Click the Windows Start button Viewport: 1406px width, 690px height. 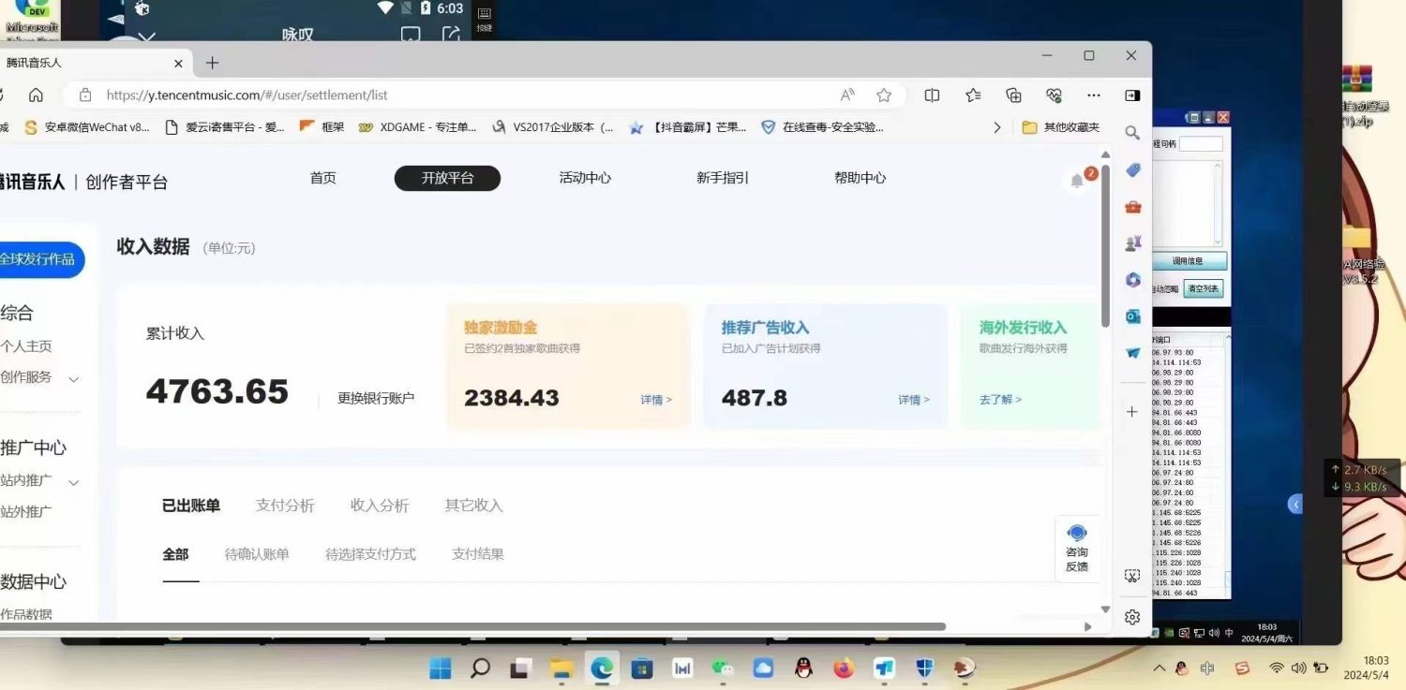440,668
